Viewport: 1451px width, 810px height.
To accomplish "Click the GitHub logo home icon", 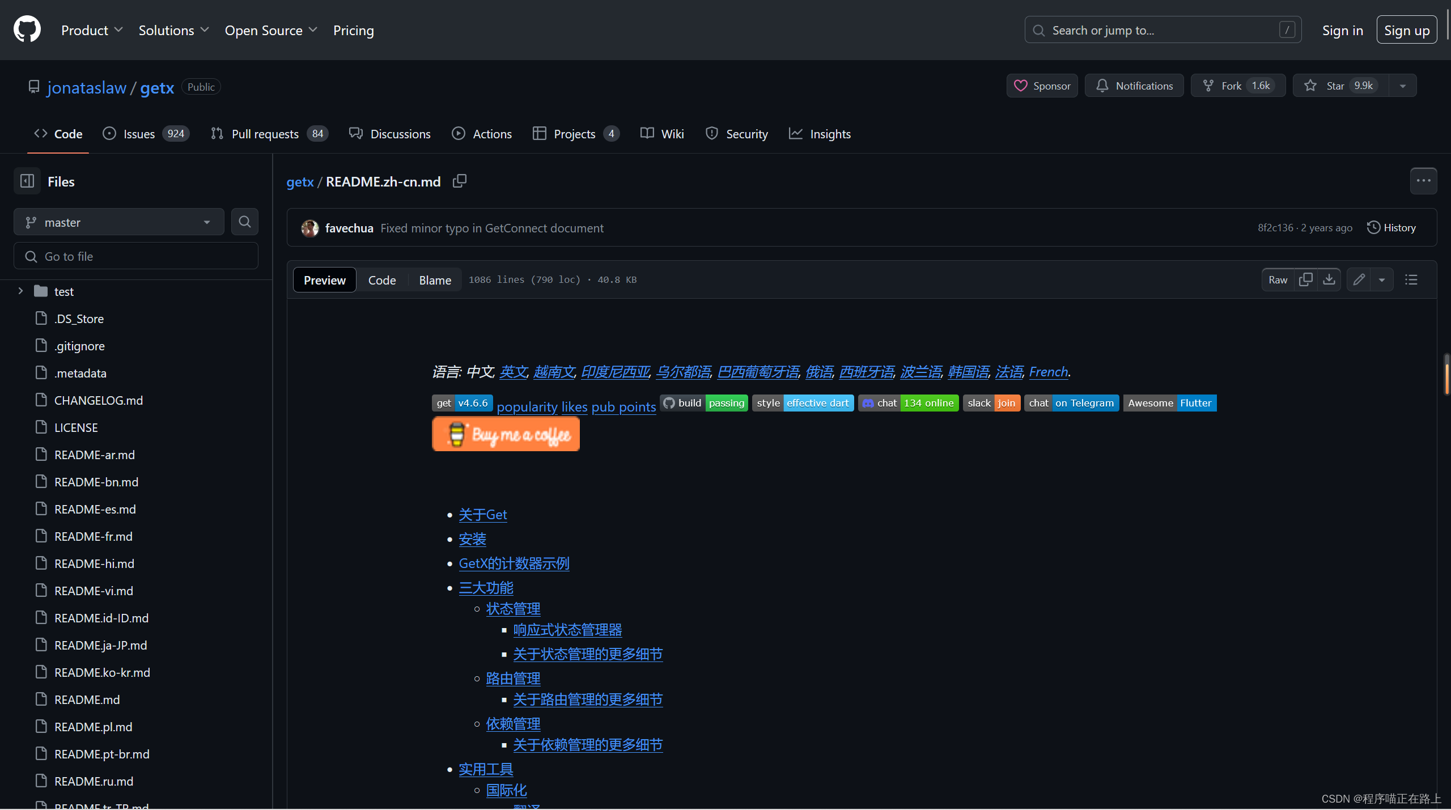I will 27,29.
